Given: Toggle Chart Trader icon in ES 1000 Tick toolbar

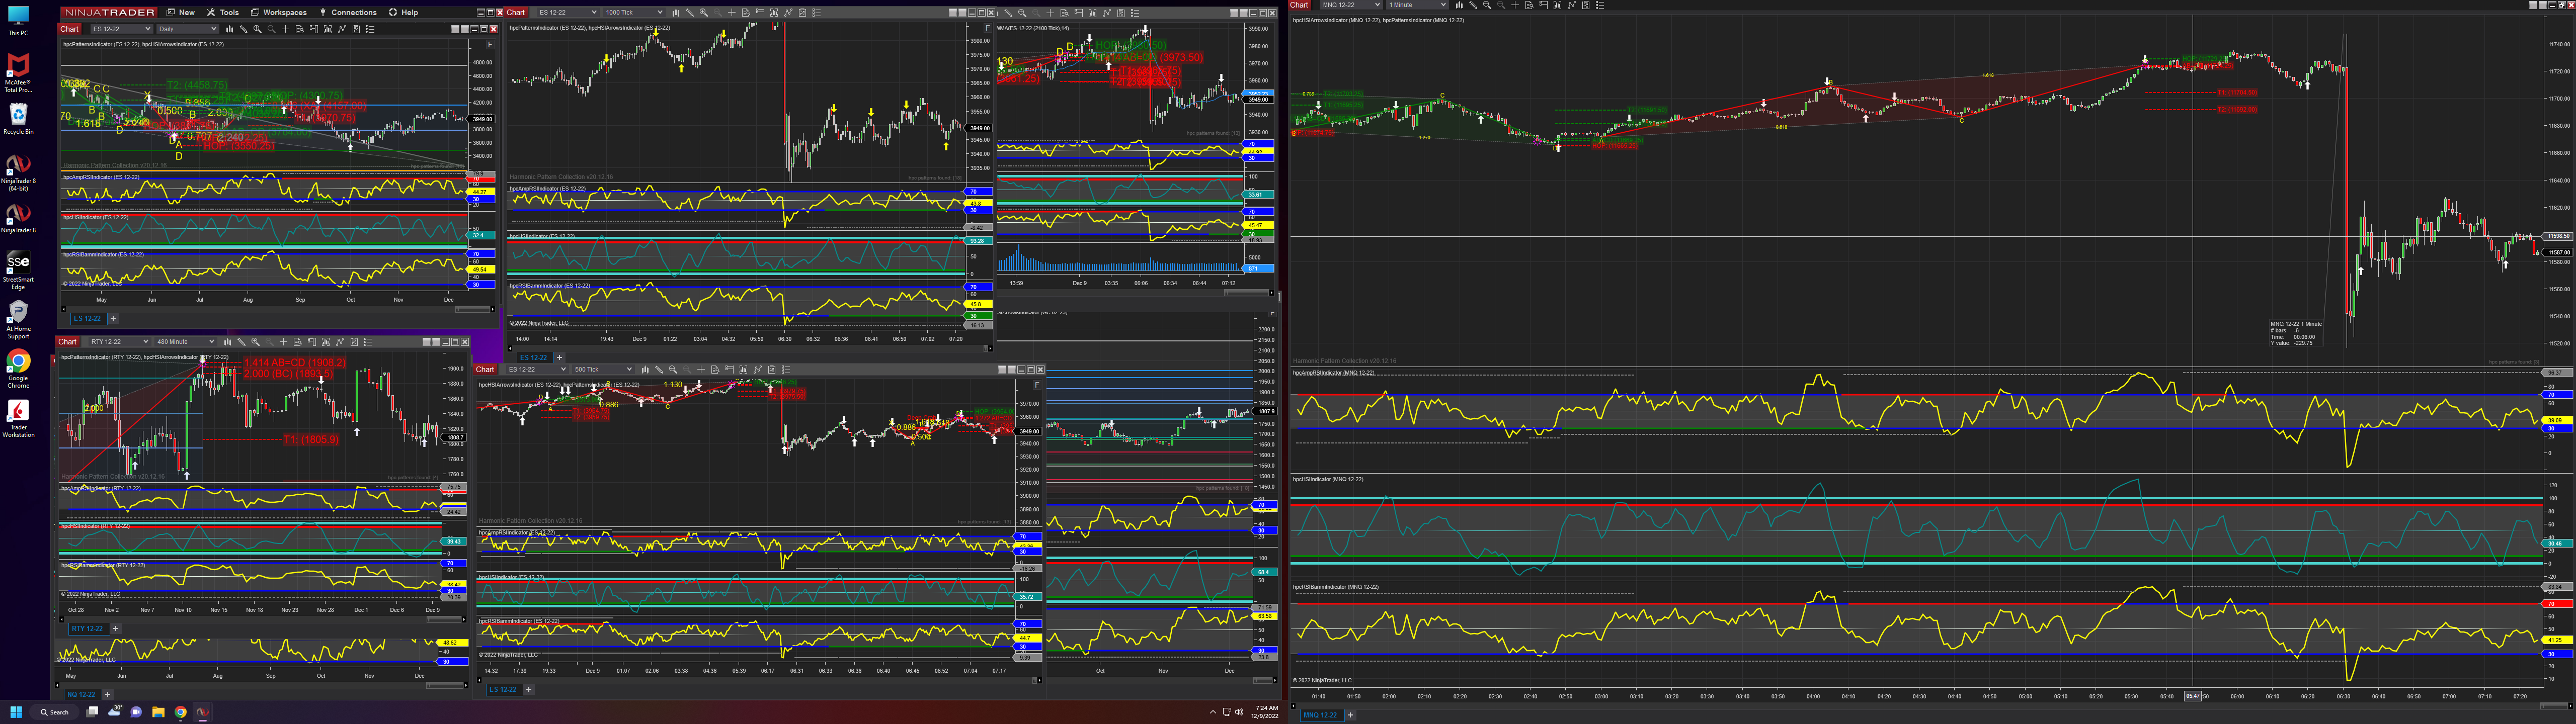Looking at the screenshot, I should click(x=760, y=12).
